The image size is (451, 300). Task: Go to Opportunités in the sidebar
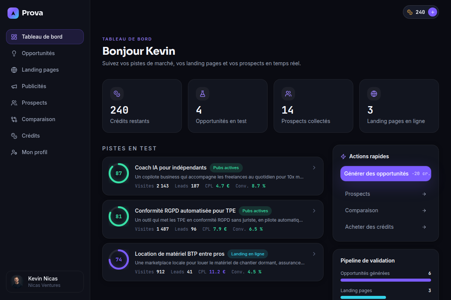(45, 53)
